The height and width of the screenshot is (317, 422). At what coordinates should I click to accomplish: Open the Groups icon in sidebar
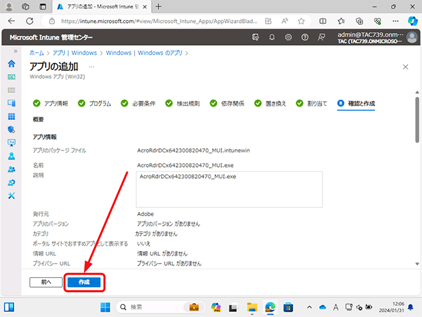click(11, 169)
